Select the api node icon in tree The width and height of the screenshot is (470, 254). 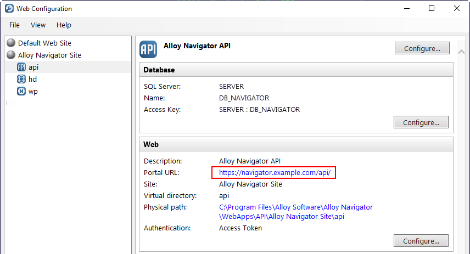(x=21, y=67)
